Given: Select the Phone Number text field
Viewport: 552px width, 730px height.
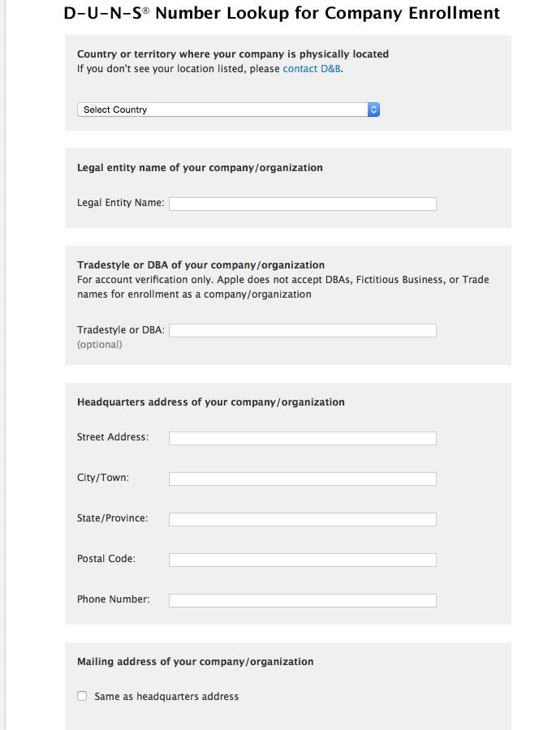Looking at the screenshot, I should 302,600.
